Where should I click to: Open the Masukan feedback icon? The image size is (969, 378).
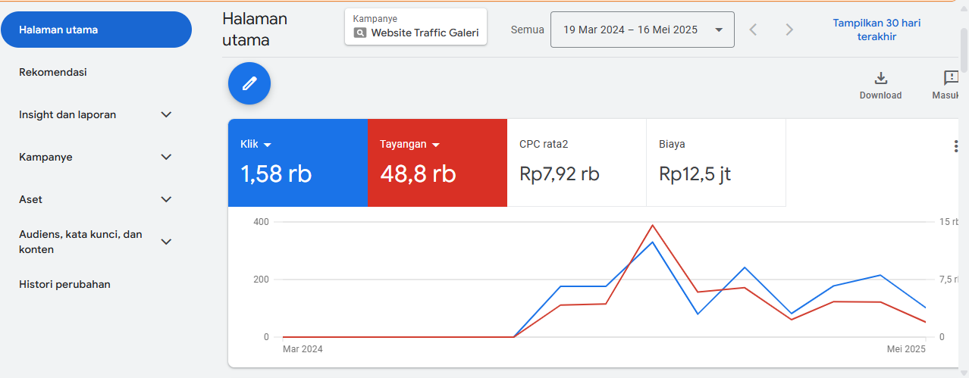pos(951,78)
